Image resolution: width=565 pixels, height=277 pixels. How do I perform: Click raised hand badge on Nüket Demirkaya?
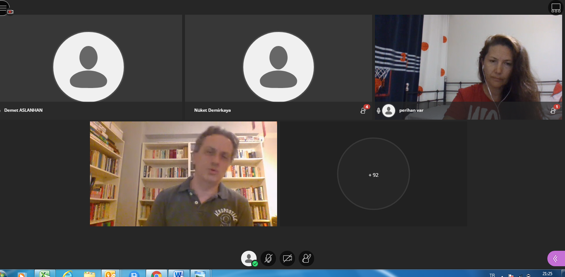coord(364,110)
